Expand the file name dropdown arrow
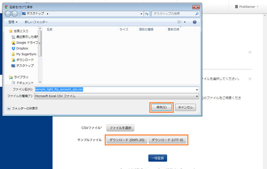Viewport: 267px width, 169px height. pos(197,90)
